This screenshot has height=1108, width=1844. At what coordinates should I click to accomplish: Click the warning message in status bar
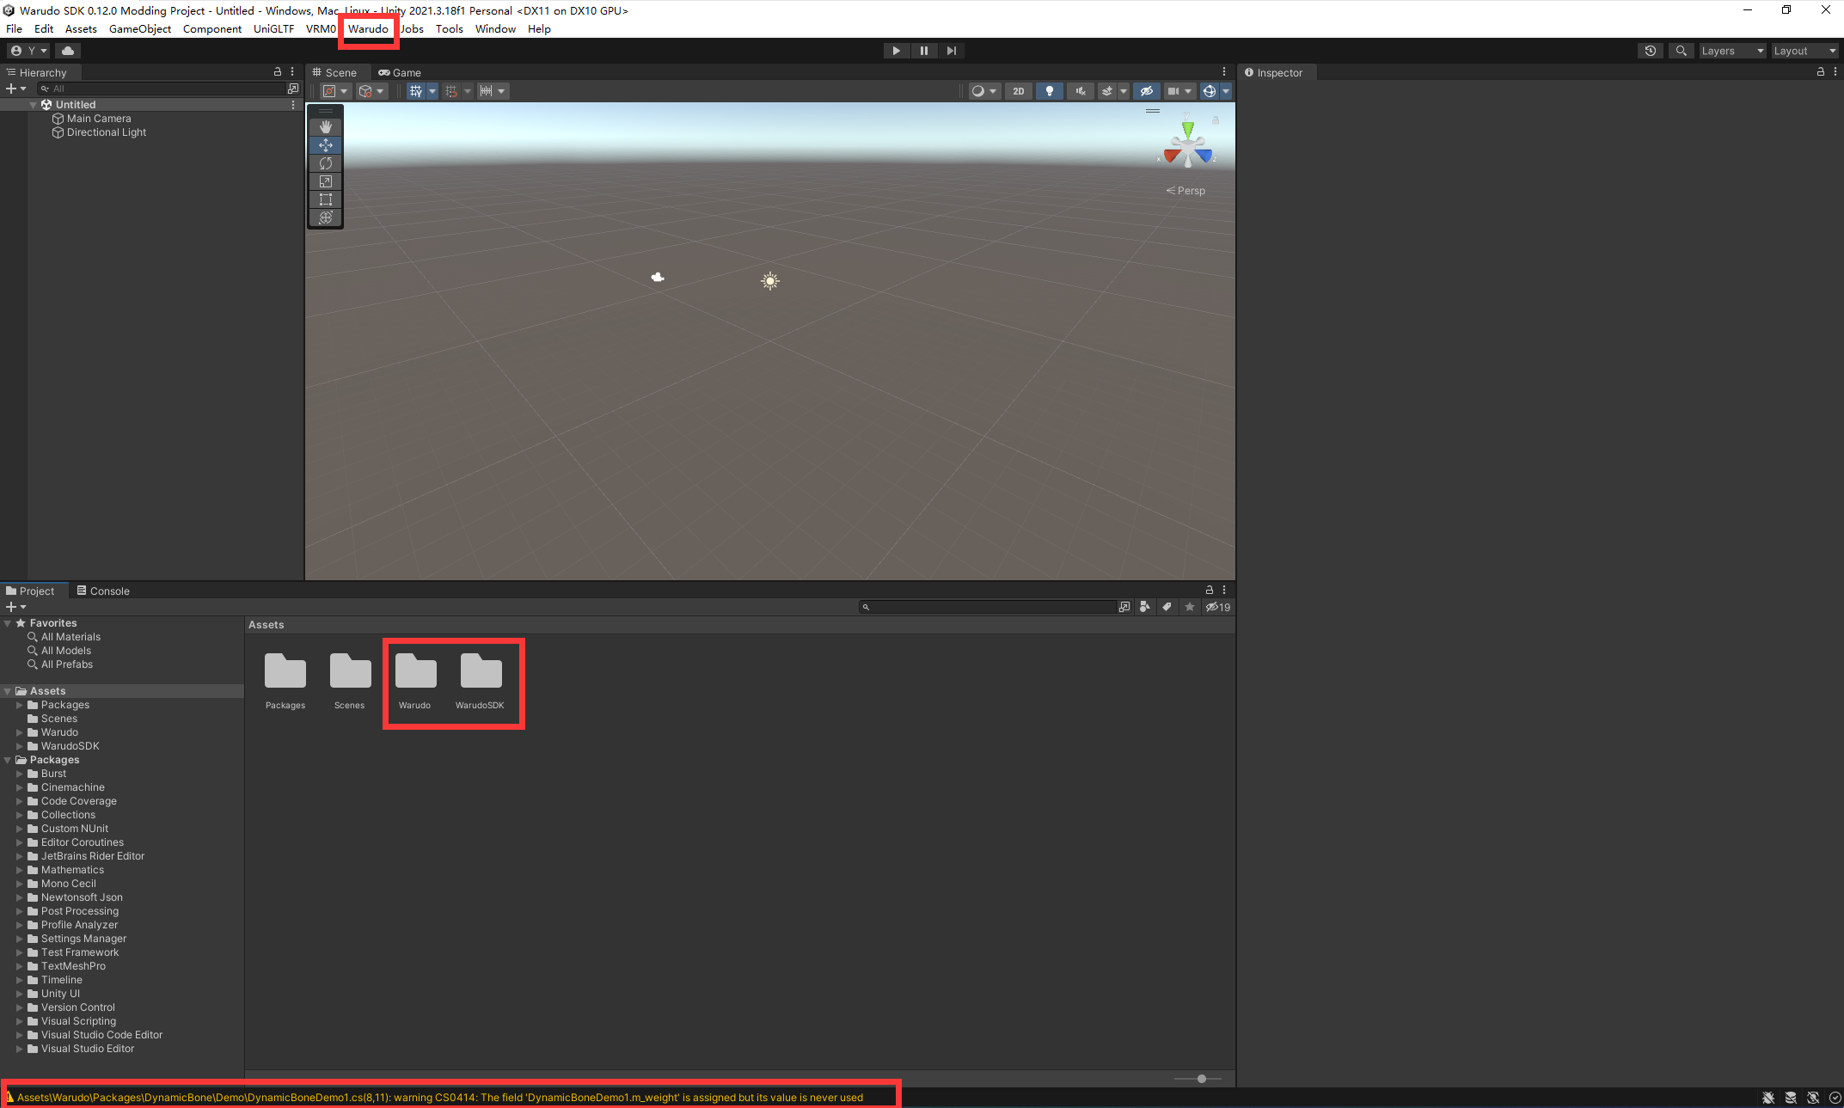(x=435, y=1098)
